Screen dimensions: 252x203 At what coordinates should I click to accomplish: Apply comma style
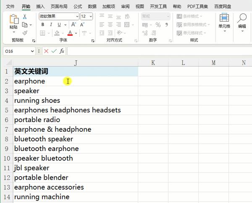click(x=166, y=25)
